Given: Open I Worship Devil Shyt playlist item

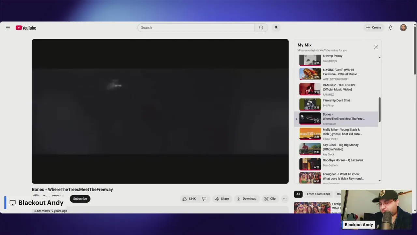Looking at the screenshot, I should click(x=336, y=104).
